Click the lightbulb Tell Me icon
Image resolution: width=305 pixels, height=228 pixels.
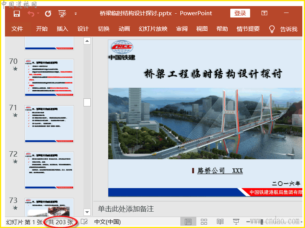(272, 29)
